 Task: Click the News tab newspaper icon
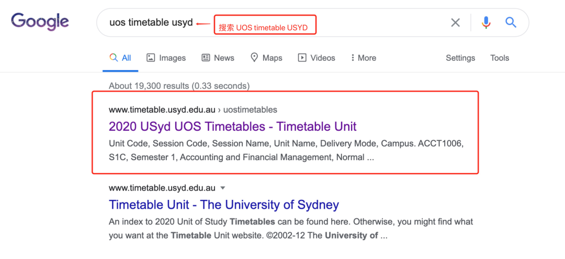(206, 58)
